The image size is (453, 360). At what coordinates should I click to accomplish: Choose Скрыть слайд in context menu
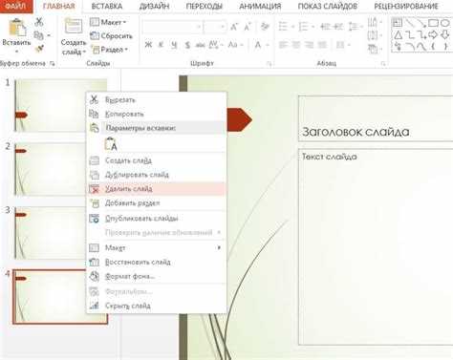pyautogui.click(x=156, y=306)
